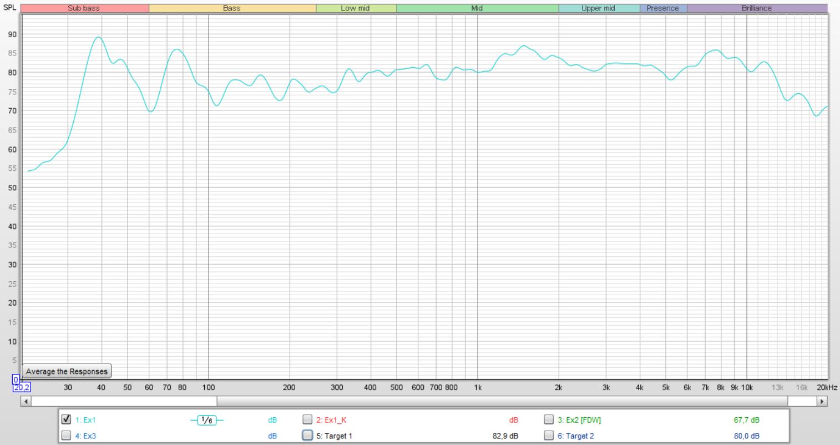
Task: Click the 2: Ex1_K trace name
Action: [x=331, y=421]
